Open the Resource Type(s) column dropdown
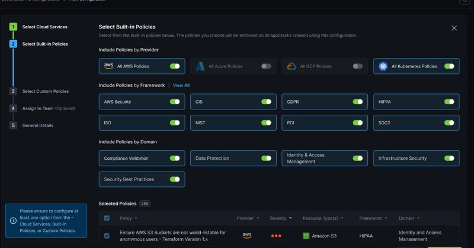The image size is (474, 248). pos(342,218)
